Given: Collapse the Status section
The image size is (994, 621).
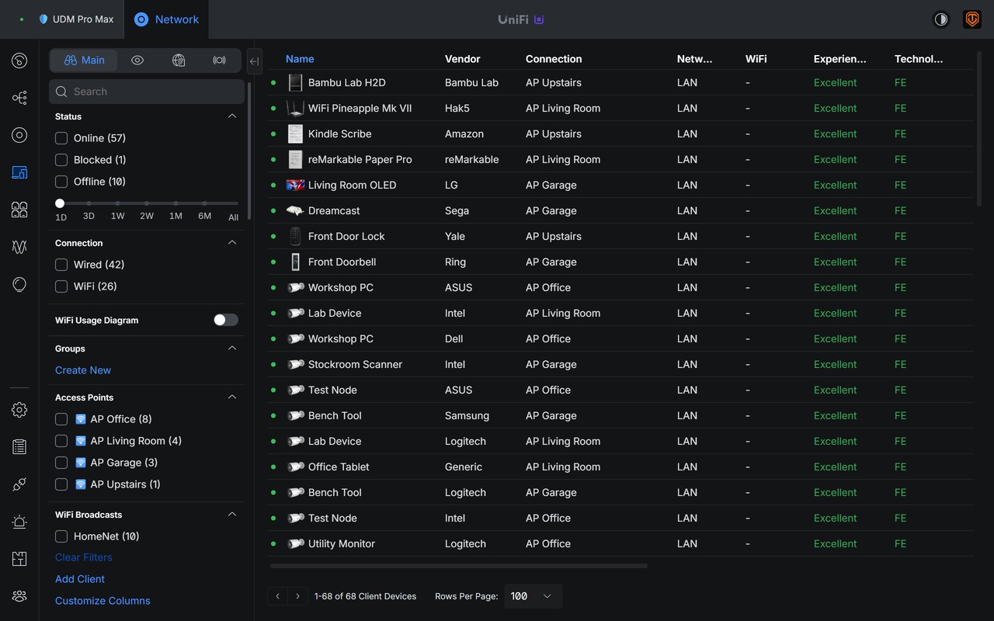Looking at the screenshot, I should tap(231, 116).
